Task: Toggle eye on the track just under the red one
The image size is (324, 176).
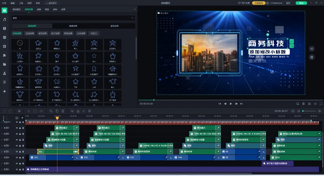Action: pos(17,128)
